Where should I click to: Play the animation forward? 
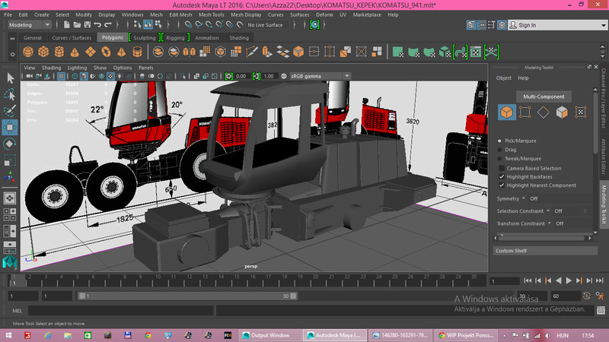click(569, 280)
